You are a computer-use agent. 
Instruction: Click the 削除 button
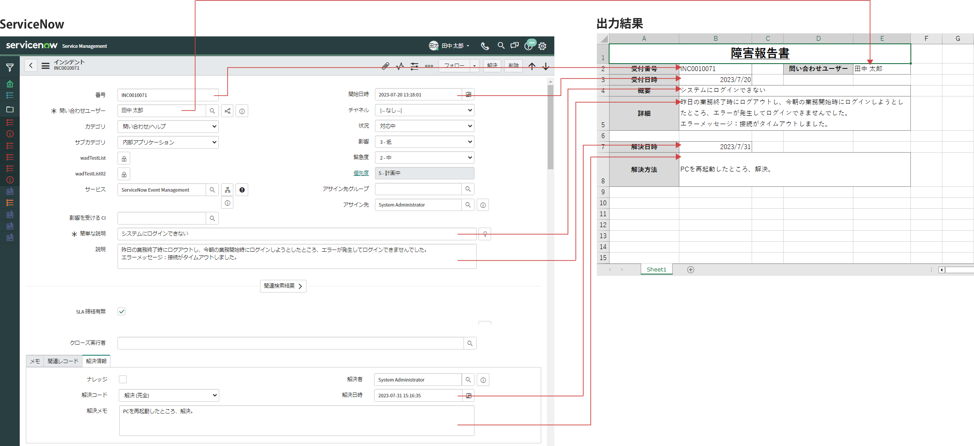[514, 66]
